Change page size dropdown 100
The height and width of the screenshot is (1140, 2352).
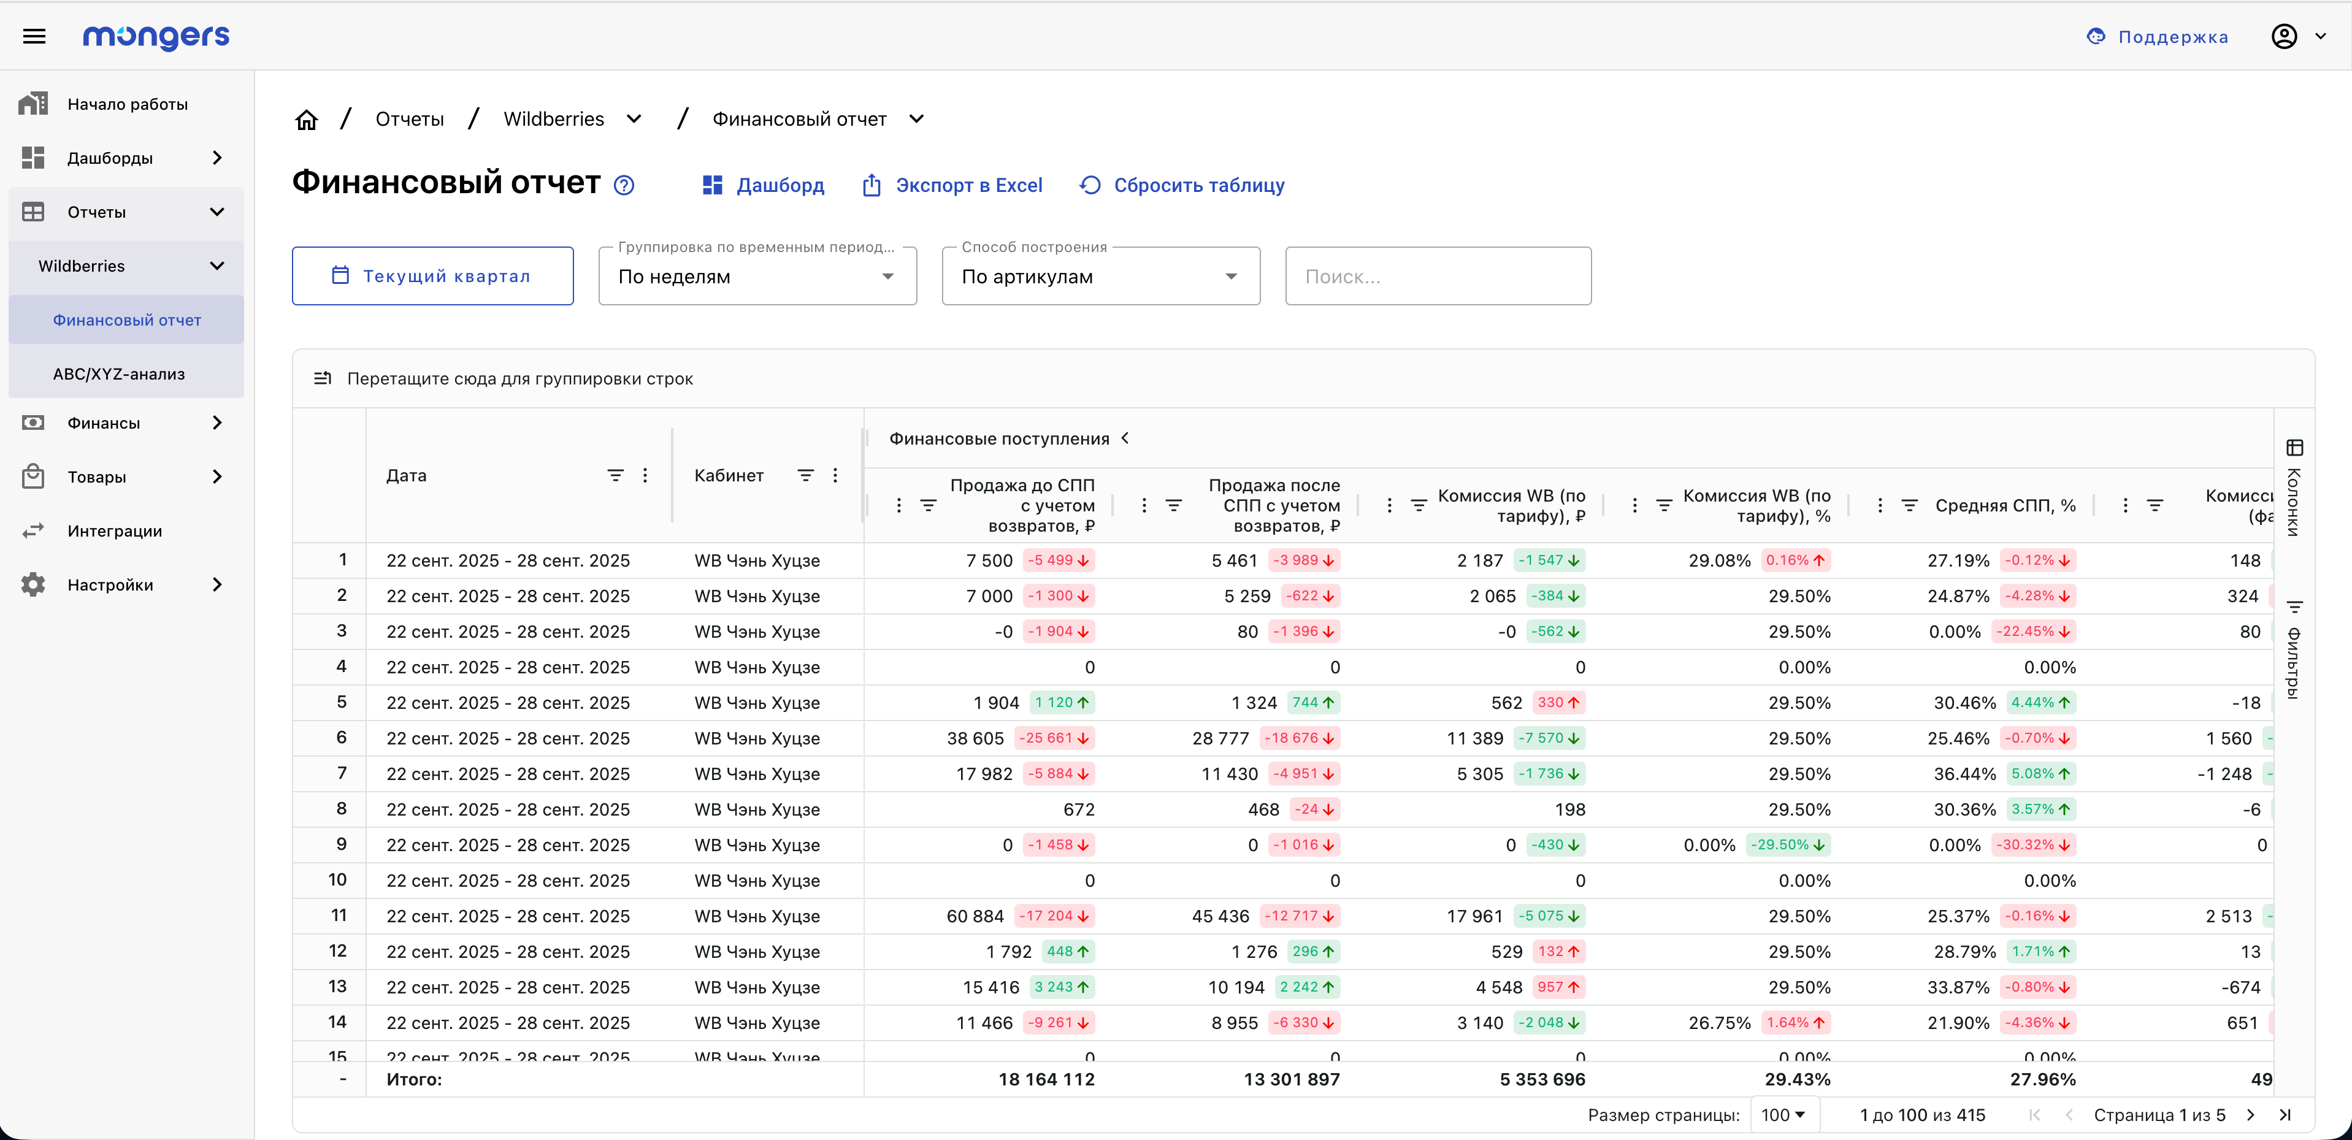pos(1783,1114)
